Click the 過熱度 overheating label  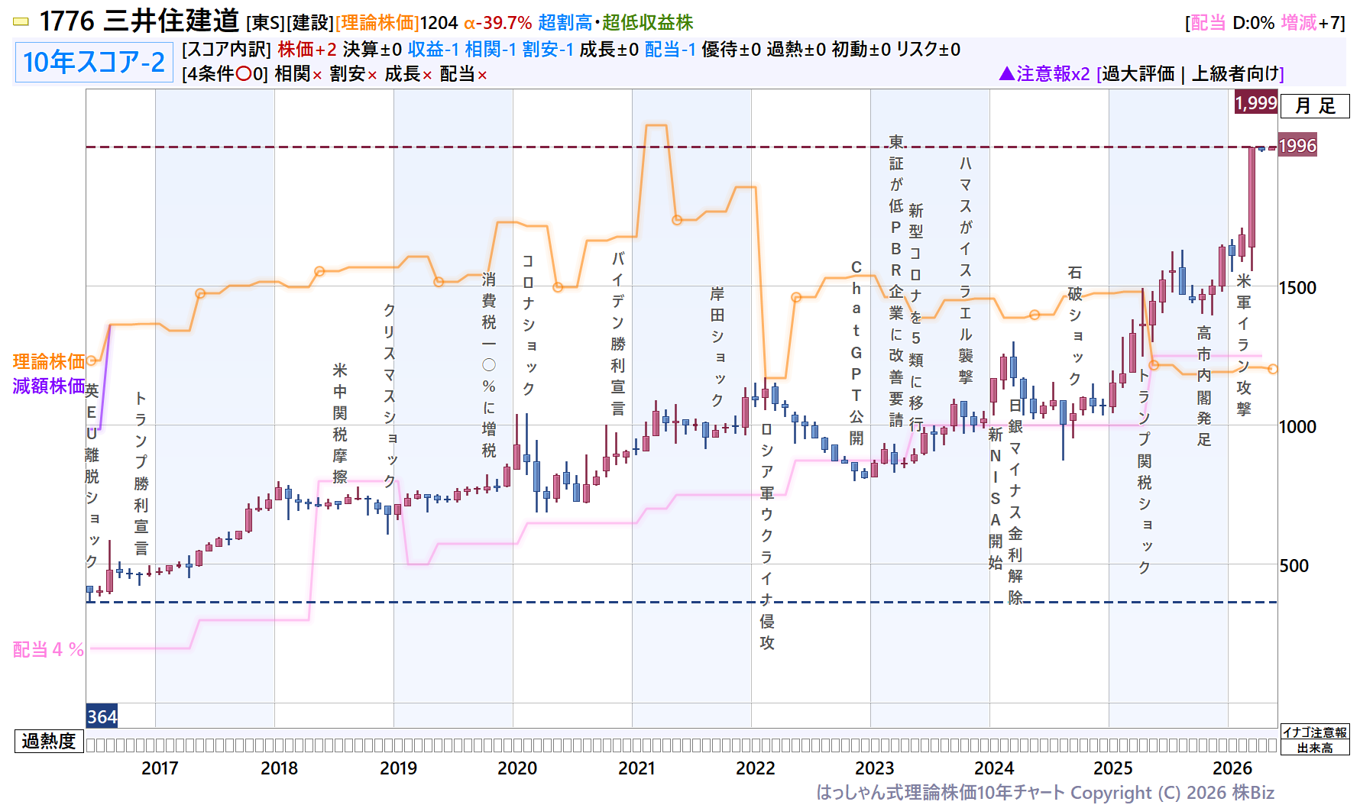(49, 741)
